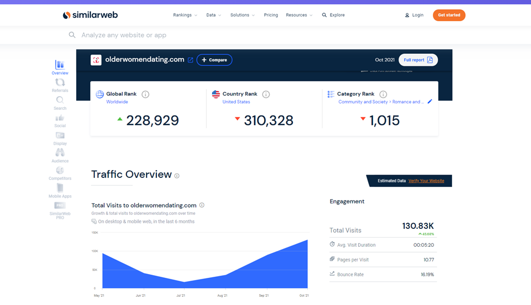The image size is (531, 305).
Task: Open the Overview sidebar icon
Action: tap(60, 67)
